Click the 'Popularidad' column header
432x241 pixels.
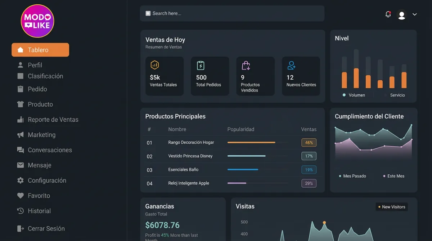pos(241,129)
